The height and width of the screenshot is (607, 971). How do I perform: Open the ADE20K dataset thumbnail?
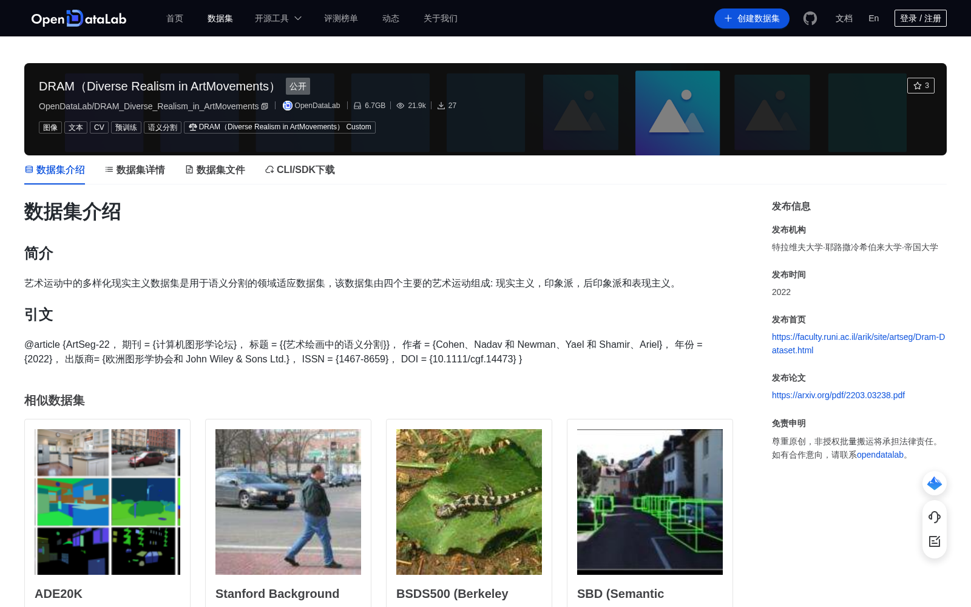pos(107,502)
